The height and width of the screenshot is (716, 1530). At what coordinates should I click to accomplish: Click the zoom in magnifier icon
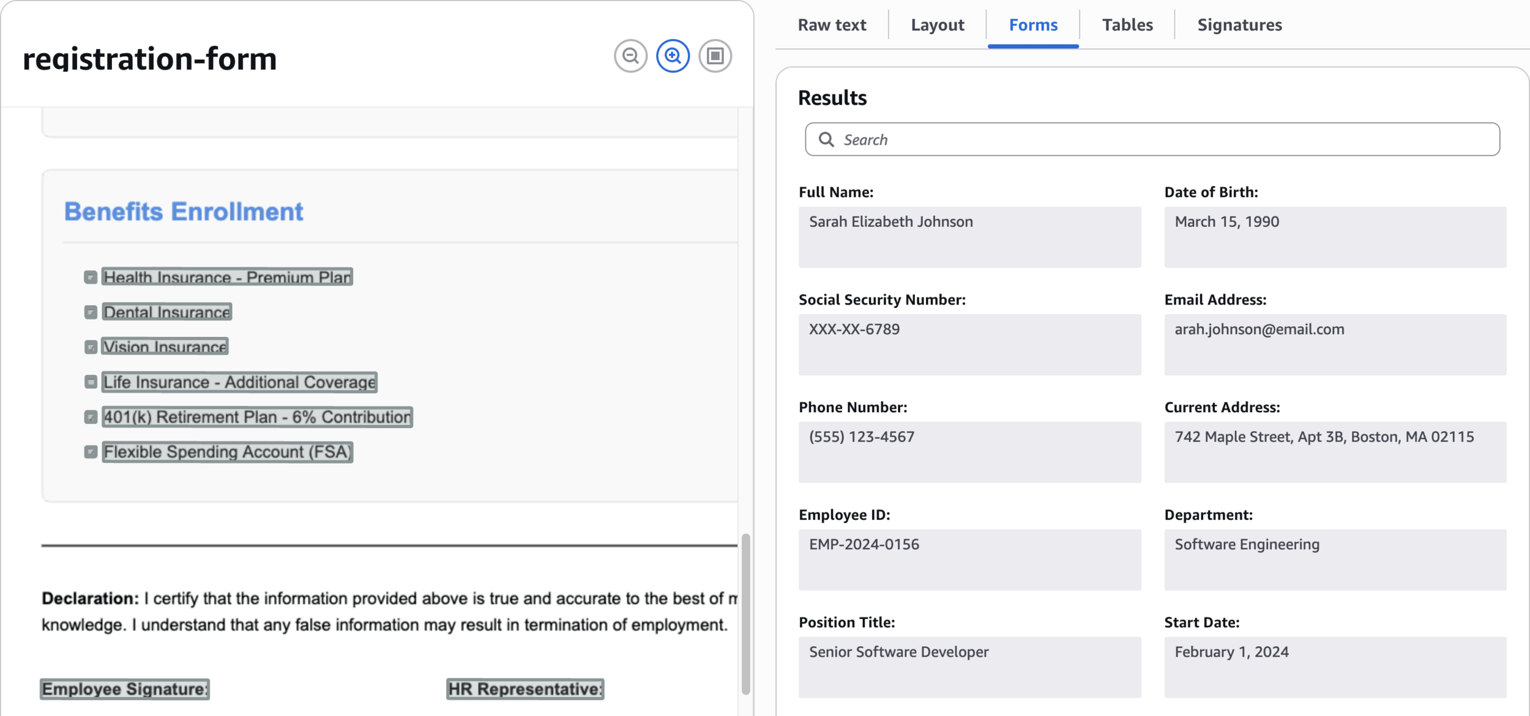click(x=673, y=56)
